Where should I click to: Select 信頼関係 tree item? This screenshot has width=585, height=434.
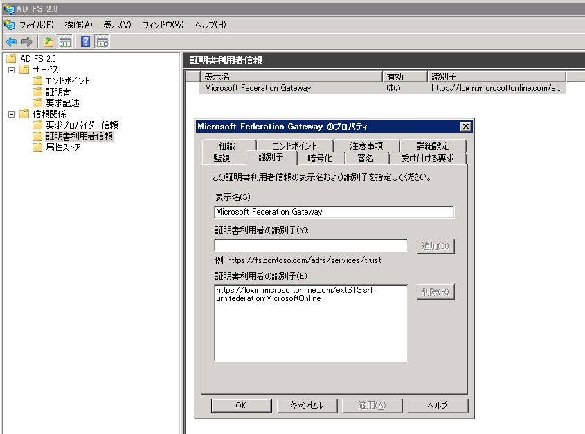pos(49,114)
